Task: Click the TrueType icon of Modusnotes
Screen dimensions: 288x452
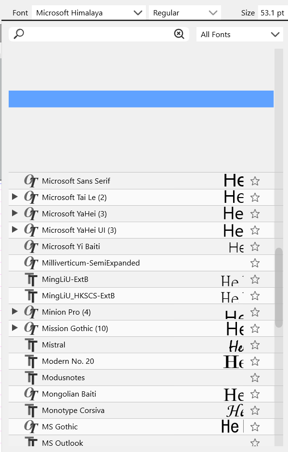Action: coord(31,378)
